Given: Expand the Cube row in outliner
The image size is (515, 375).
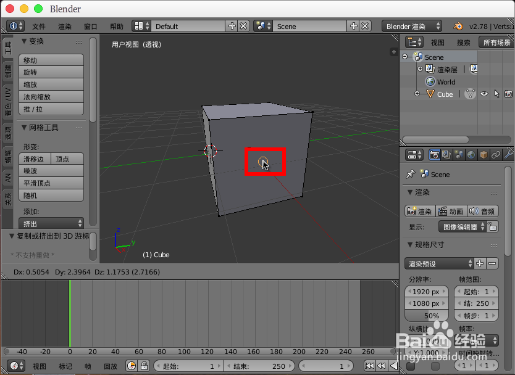Looking at the screenshot, I should click(x=417, y=94).
